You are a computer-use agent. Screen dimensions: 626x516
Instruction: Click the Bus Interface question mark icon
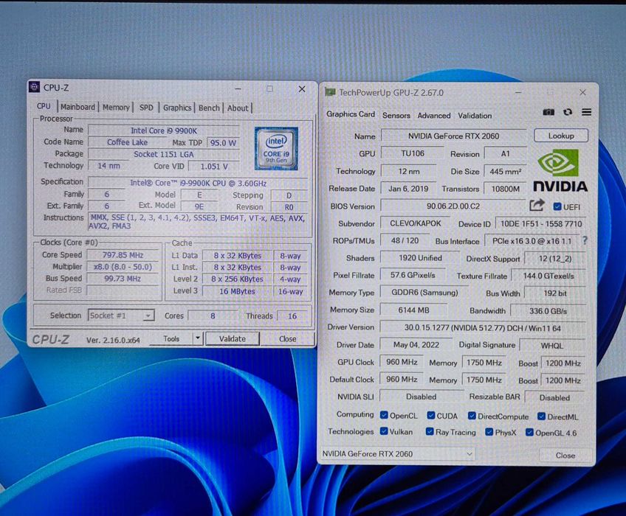[x=585, y=241]
